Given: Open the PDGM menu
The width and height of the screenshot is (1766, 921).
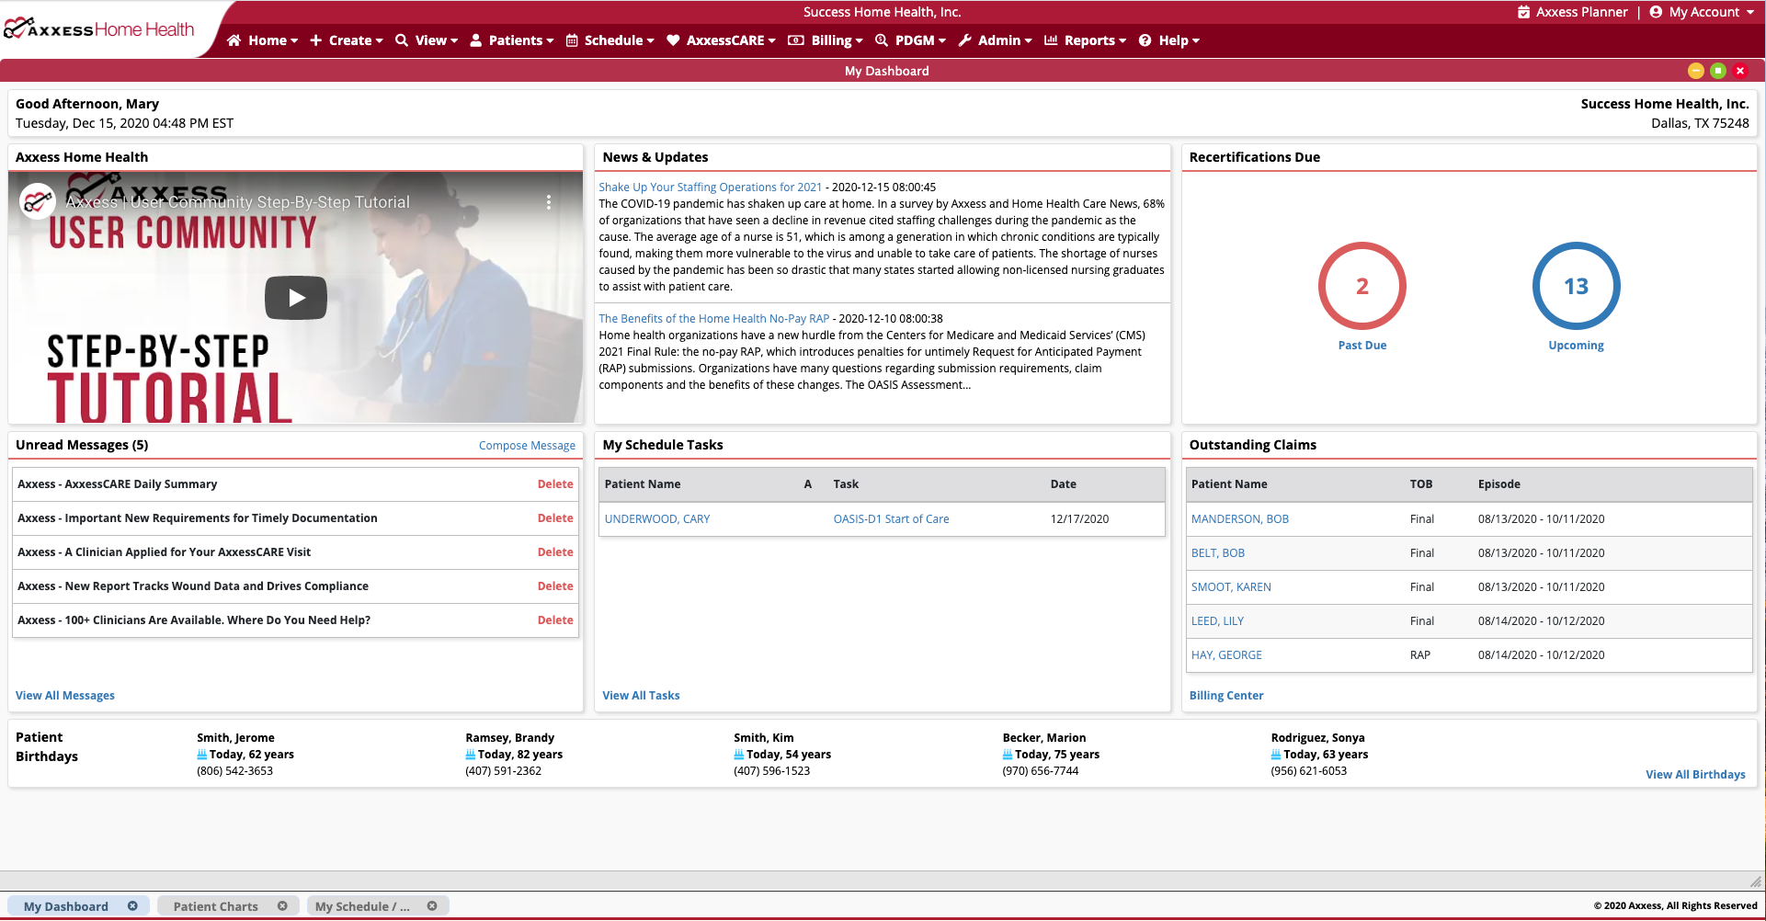Looking at the screenshot, I should coord(910,40).
